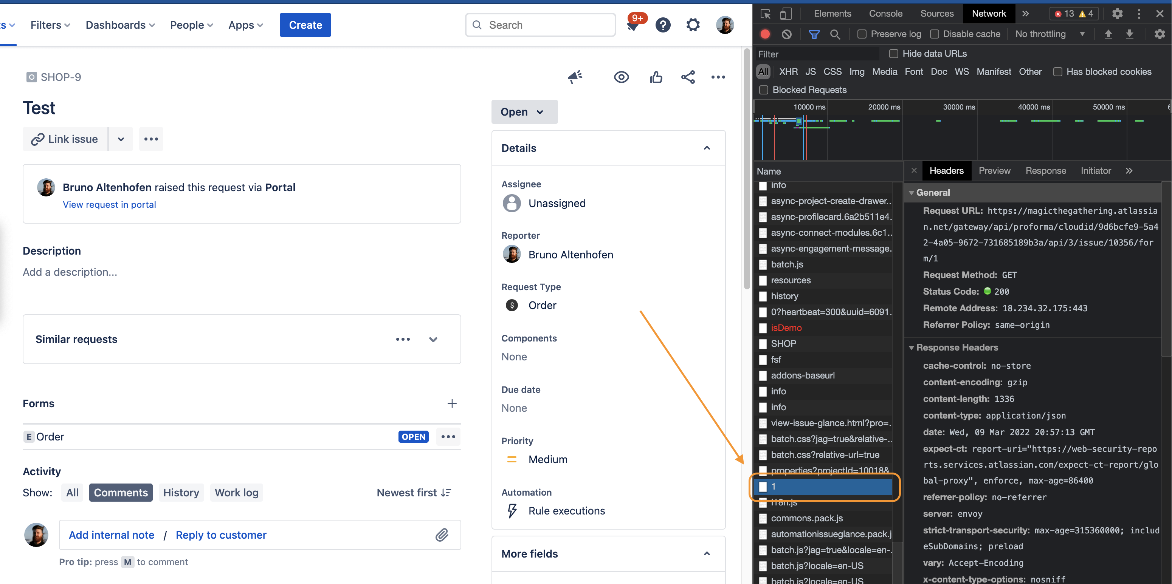Click the DevTools inspect element icon
Image resolution: width=1172 pixels, height=584 pixels.
[765, 14]
